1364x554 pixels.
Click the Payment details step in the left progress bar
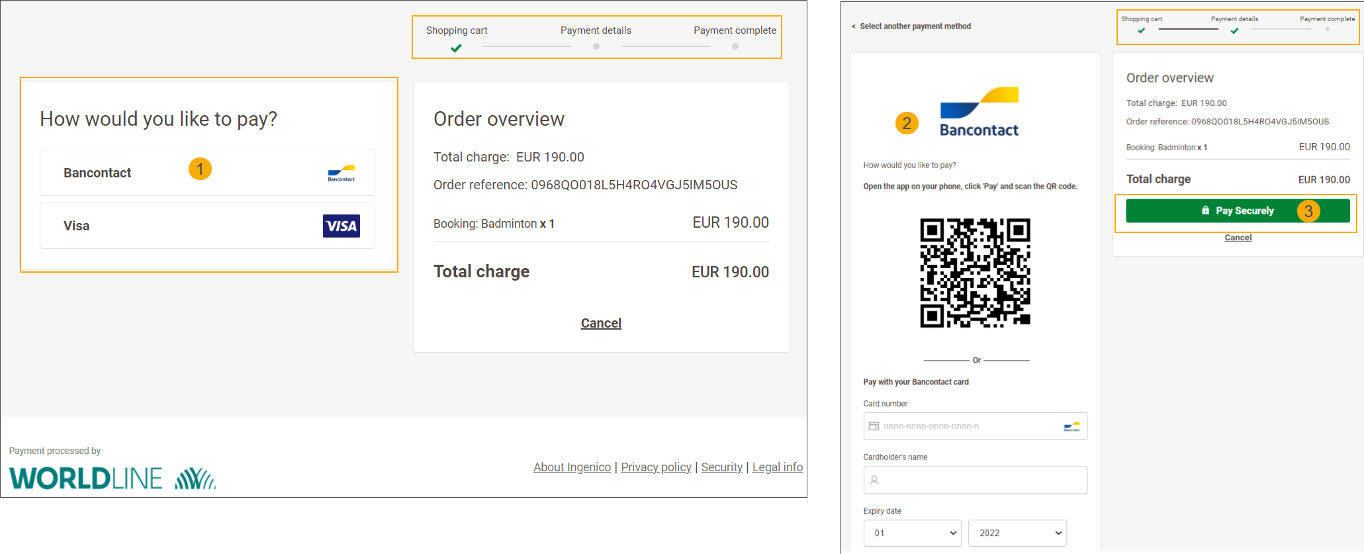pos(596,30)
